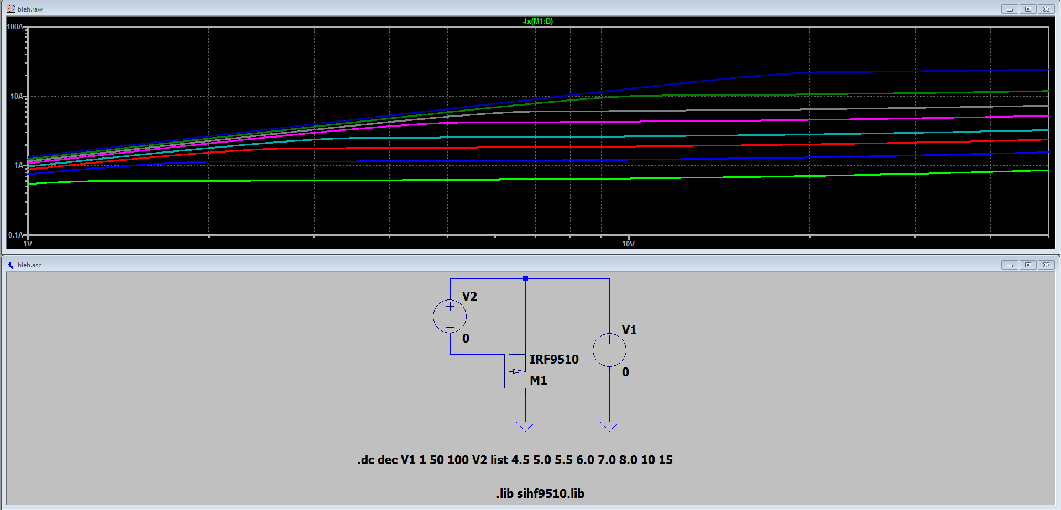Click the bleh.raw waveform window icon

point(11,9)
